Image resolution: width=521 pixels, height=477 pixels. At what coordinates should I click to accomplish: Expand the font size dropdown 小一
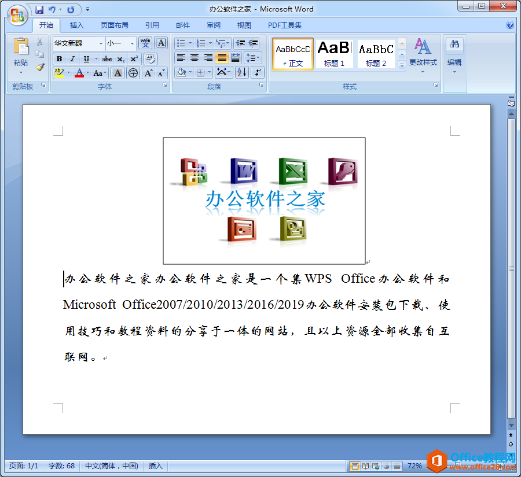click(133, 43)
